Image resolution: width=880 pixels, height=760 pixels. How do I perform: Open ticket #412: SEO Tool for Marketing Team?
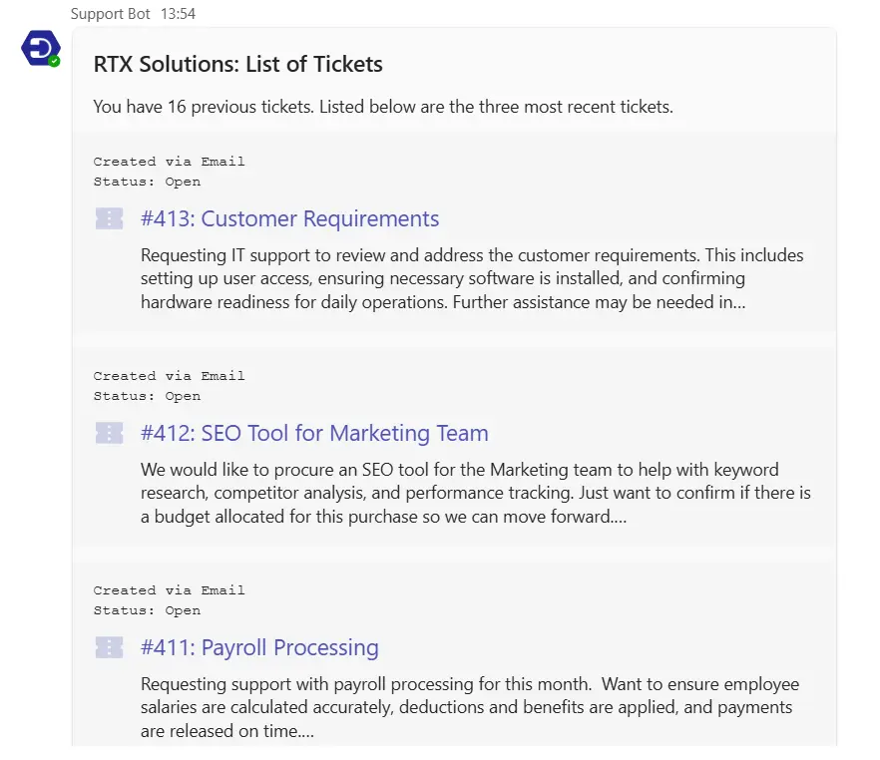coord(314,433)
